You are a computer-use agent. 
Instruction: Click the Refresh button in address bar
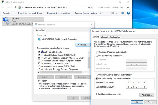[93, 8]
